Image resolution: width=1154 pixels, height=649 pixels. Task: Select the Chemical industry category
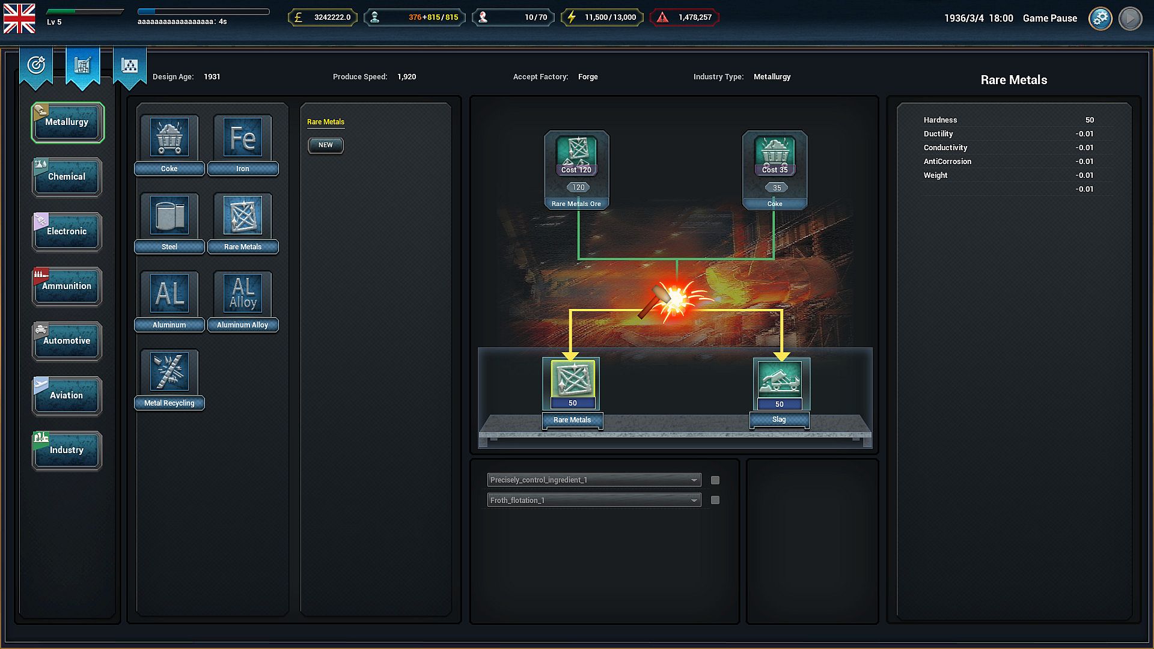click(67, 177)
